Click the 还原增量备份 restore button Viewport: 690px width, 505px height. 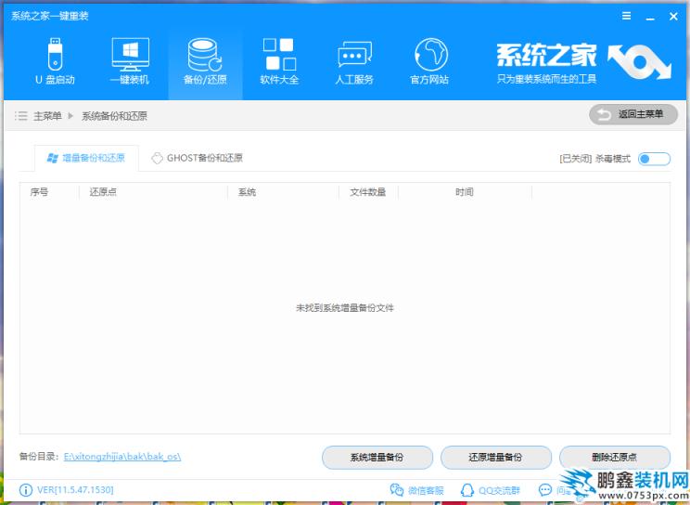(496, 458)
